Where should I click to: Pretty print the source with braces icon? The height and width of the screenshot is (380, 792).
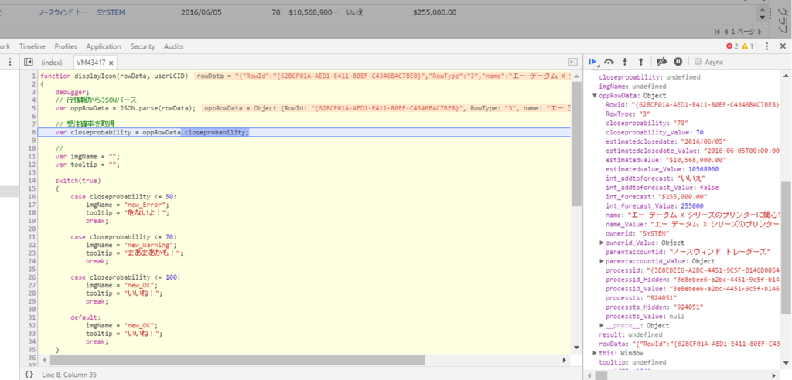click(29, 375)
